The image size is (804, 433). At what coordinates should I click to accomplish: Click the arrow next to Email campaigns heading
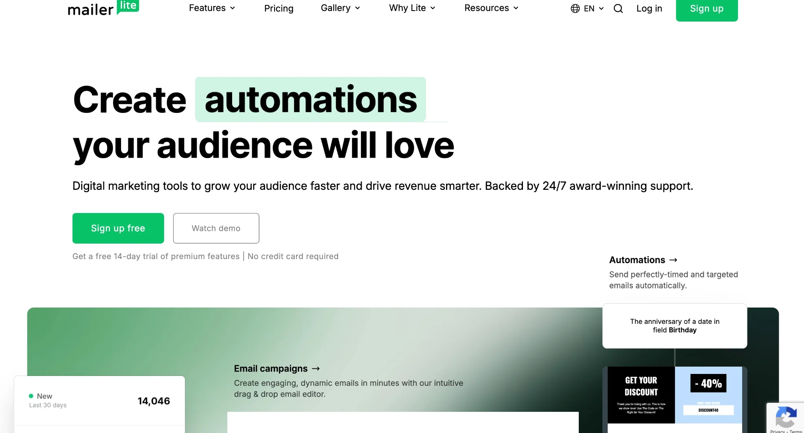(x=315, y=368)
